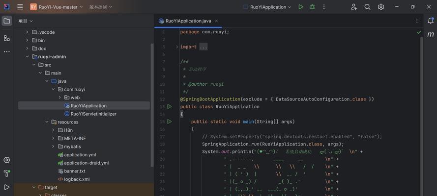Viewport: 437px width, 196px height.
Task: Click the DataSourceAutoConfiguration class reference
Action: click(x=313, y=99)
